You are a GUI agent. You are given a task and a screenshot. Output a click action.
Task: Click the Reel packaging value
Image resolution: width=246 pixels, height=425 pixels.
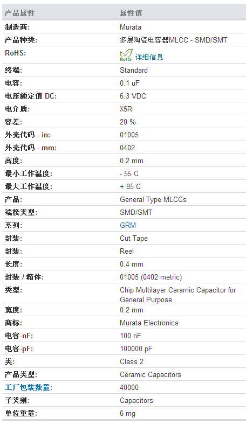pyautogui.click(x=127, y=251)
